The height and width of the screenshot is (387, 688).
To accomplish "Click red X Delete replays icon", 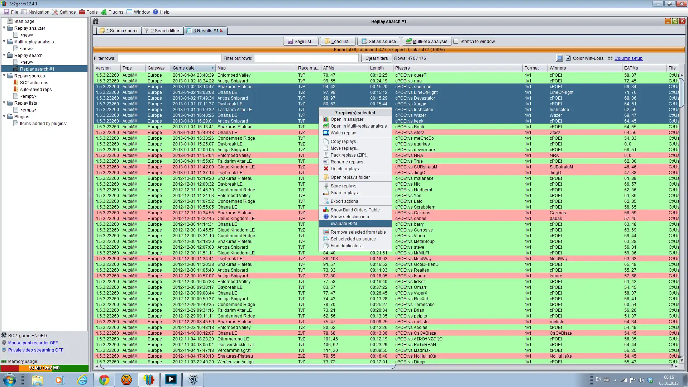I will [x=326, y=169].
